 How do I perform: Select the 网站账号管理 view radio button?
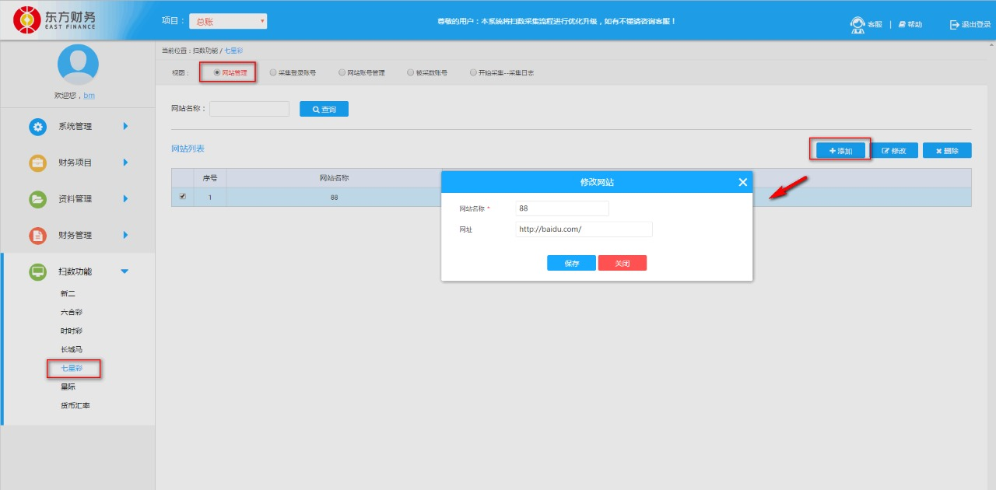click(342, 72)
